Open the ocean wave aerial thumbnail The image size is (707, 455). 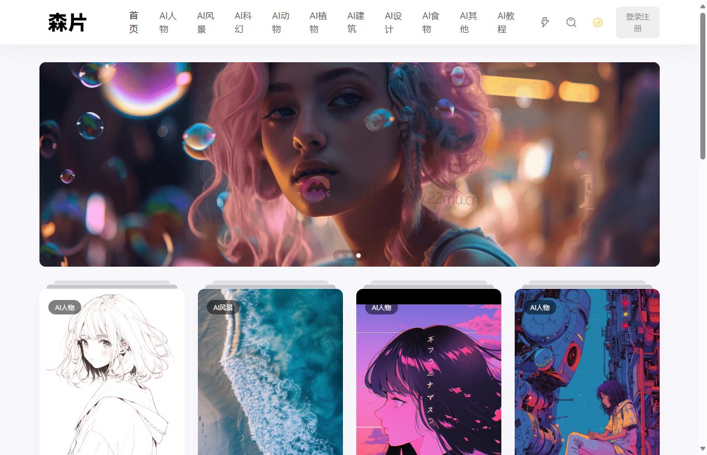[x=270, y=378]
